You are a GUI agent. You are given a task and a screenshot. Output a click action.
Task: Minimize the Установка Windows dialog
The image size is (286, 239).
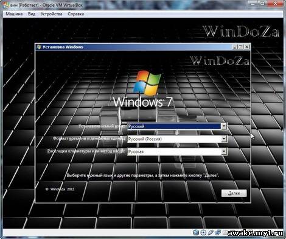235,47
